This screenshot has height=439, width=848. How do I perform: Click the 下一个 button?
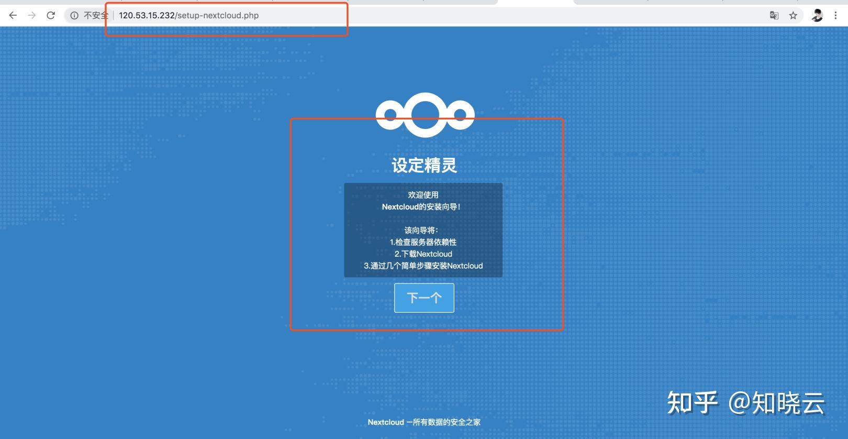click(424, 298)
